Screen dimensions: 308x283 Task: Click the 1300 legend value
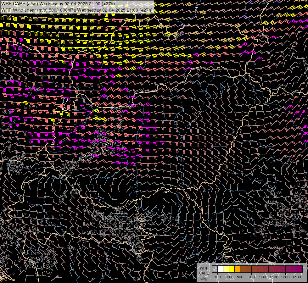tap(285, 277)
